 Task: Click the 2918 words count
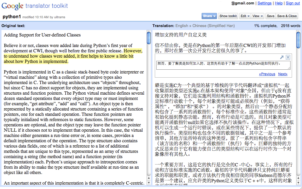[291, 26]
